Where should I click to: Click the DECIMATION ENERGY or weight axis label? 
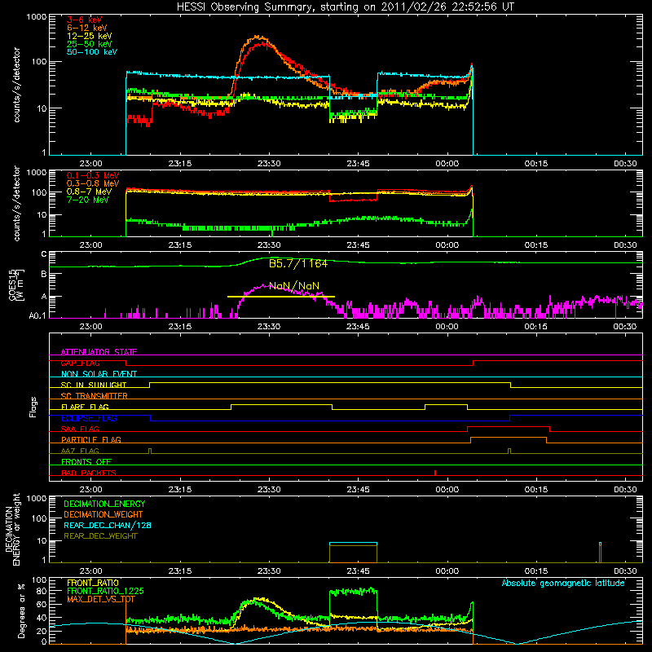click(x=12, y=529)
